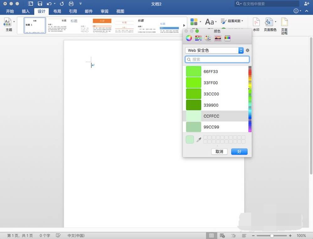Open the Watermark (水印) tool
This screenshot has width=313, height=239.
coord(256,25)
